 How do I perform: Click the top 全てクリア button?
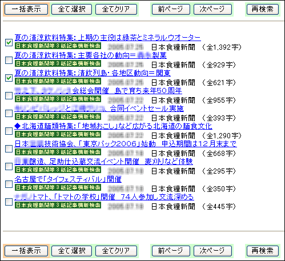[x=116, y=9]
